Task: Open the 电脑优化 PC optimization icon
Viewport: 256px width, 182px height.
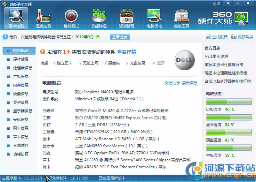Action: click(x=154, y=16)
